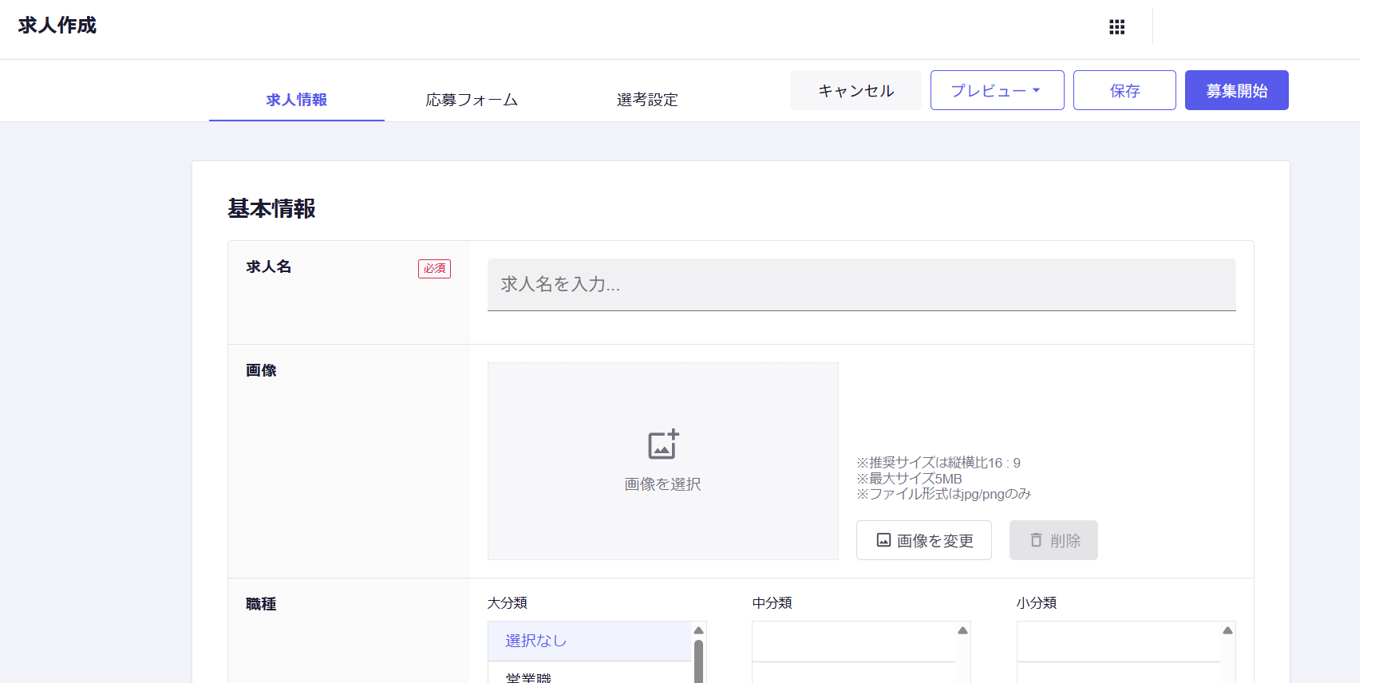Click the add-image icon in upload area
The height and width of the screenshot is (683, 1379).
(x=663, y=444)
